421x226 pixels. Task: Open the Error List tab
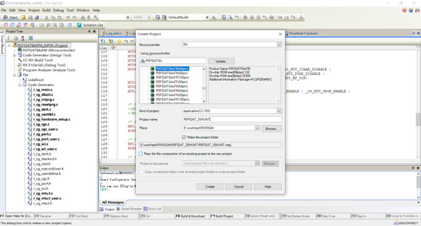click(152, 209)
